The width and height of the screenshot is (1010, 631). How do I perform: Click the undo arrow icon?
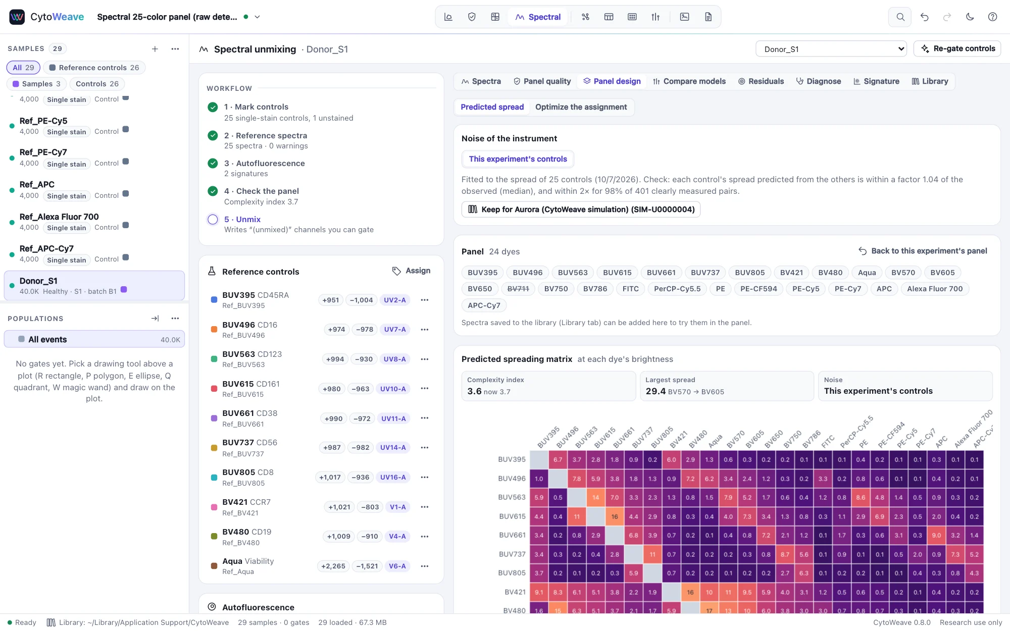(924, 17)
